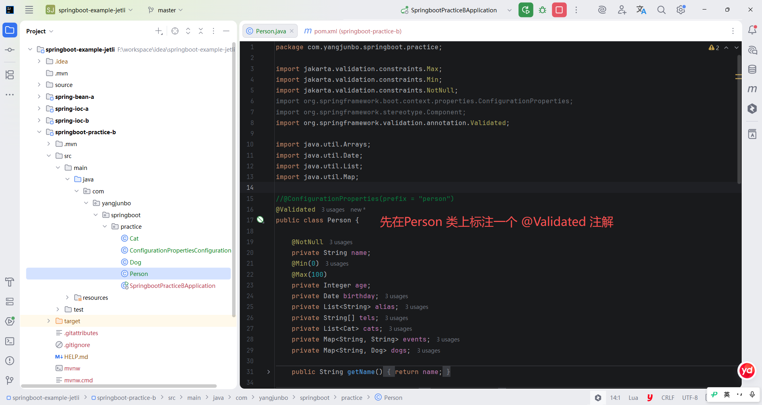Open IDE settings gear
Viewport: 762px width, 405px height.
click(681, 10)
